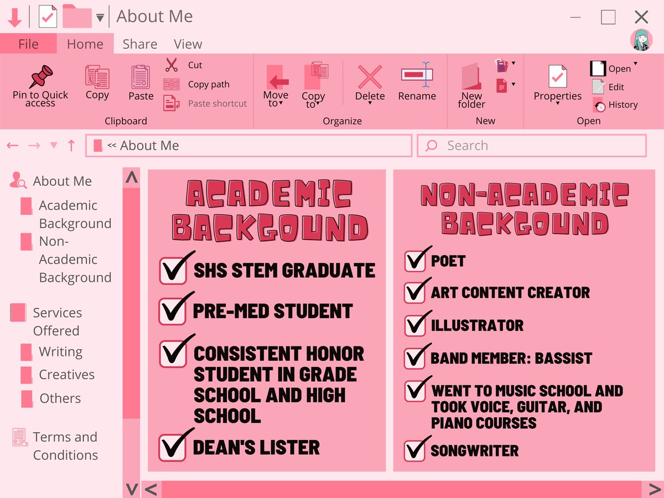Toggle the Illustrator checkbox
The height and width of the screenshot is (498, 664).
coord(416,325)
